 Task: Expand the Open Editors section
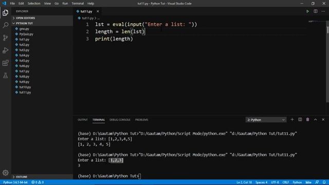[x=42, y=18]
